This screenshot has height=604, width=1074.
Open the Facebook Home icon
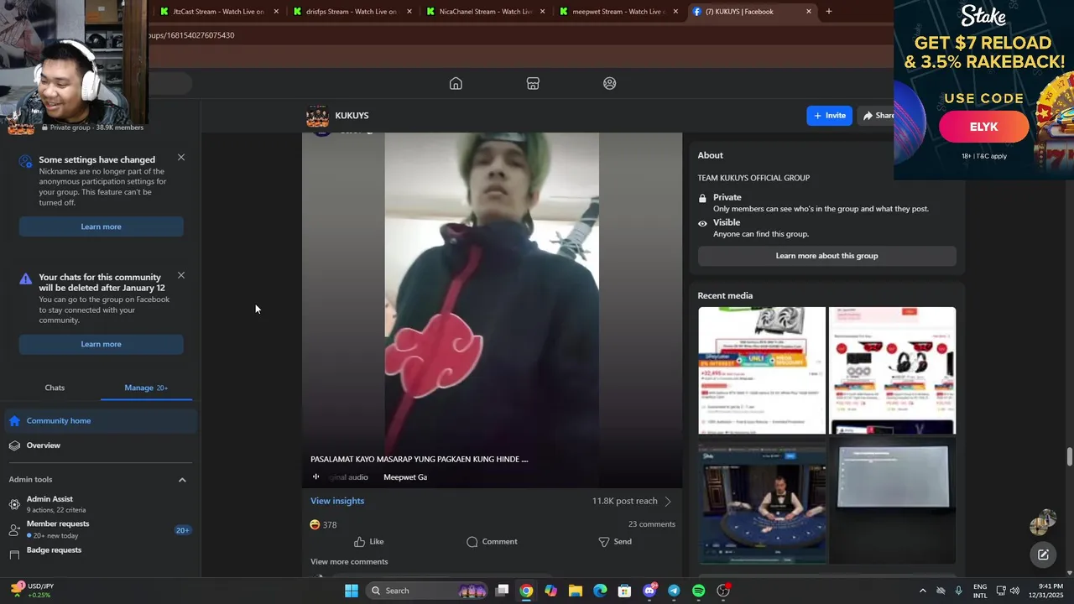[456, 83]
